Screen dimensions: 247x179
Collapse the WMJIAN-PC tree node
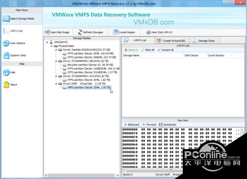coord(47,42)
